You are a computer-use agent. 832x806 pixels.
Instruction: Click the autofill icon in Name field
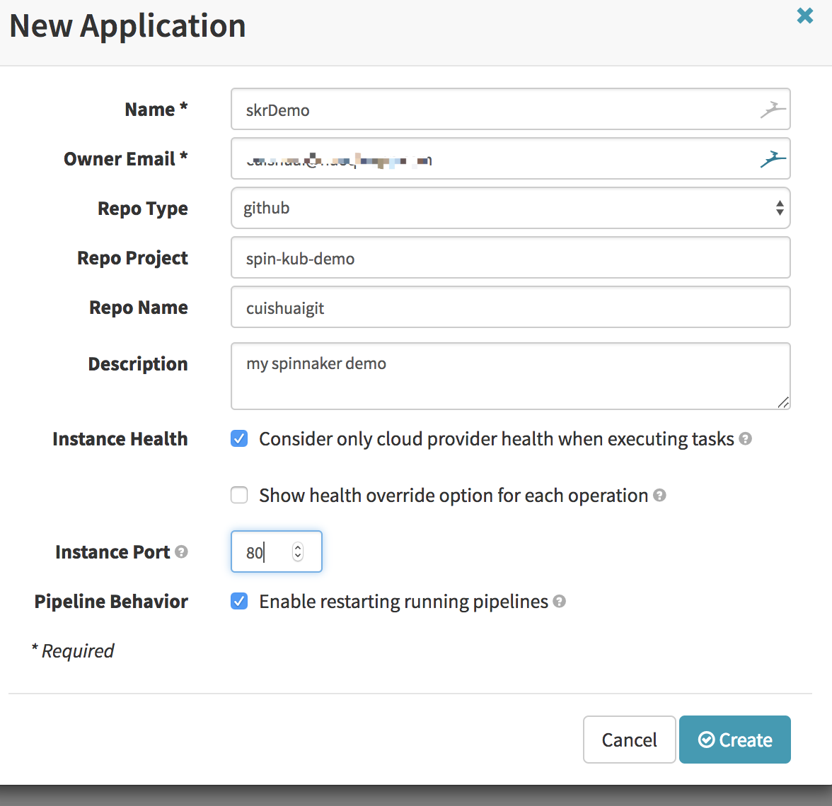click(773, 110)
